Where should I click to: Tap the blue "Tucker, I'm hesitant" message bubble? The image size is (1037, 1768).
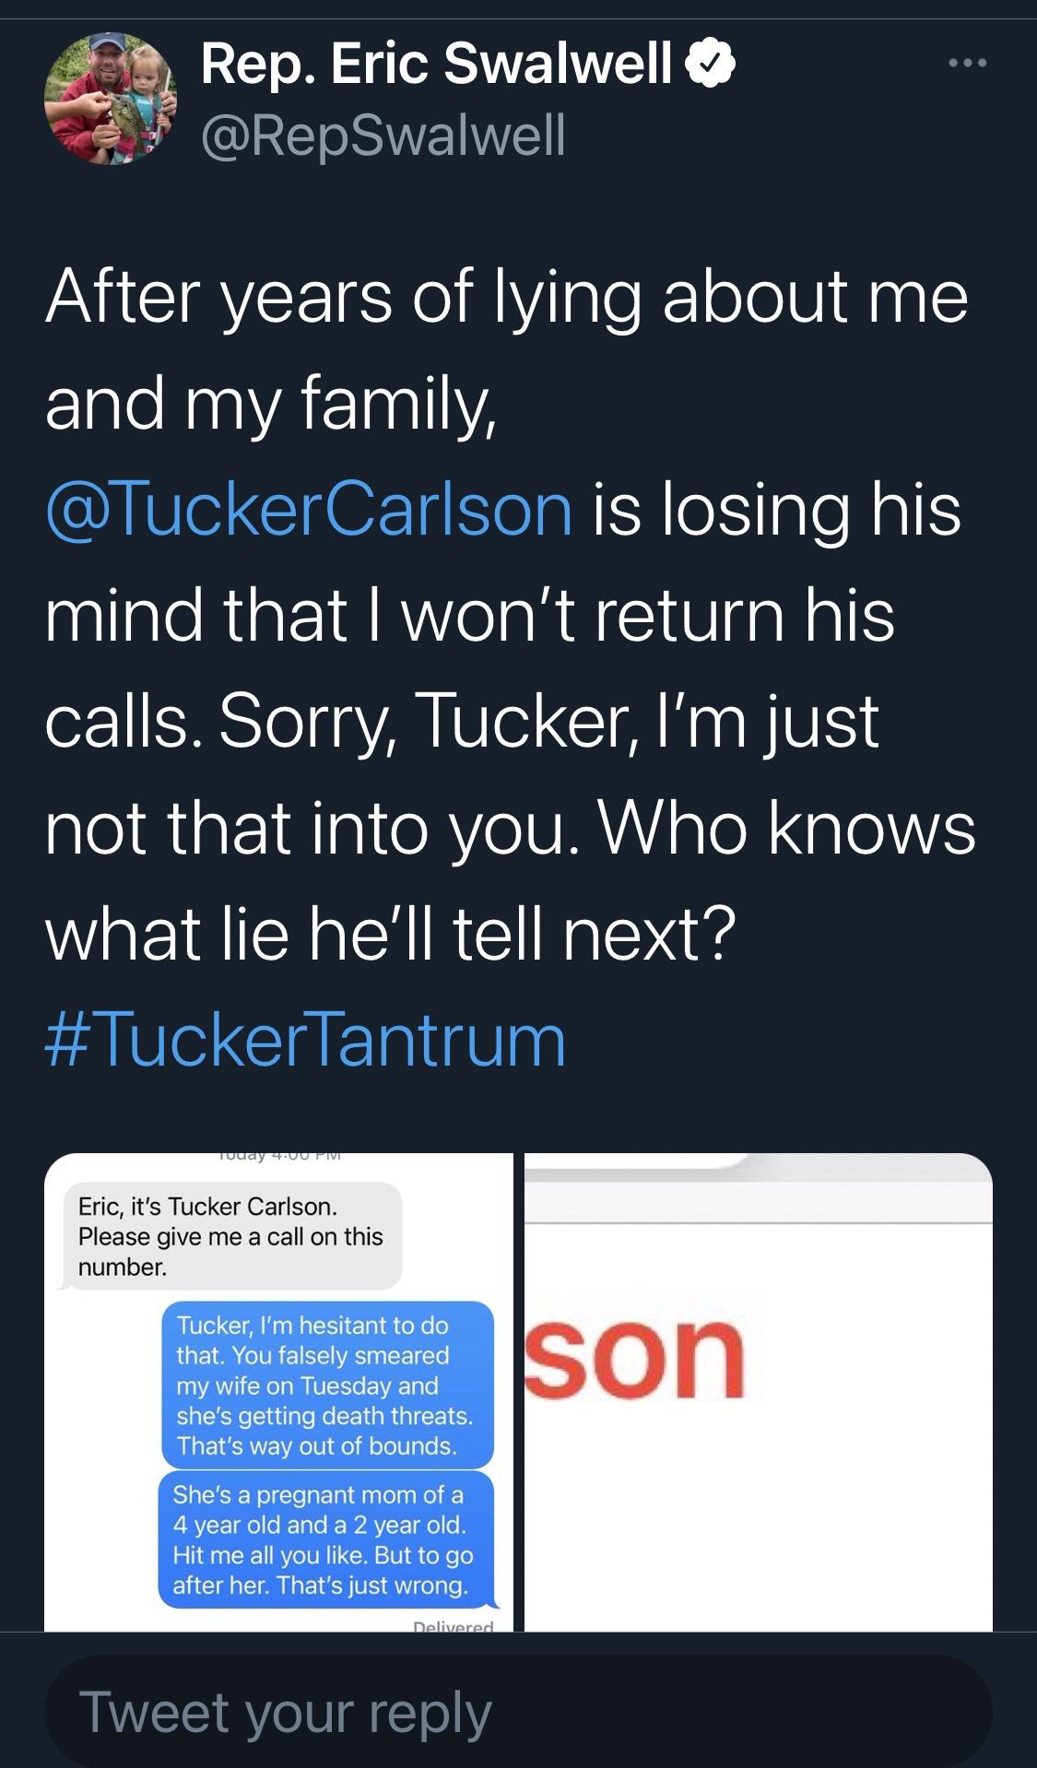click(x=327, y=1385)
